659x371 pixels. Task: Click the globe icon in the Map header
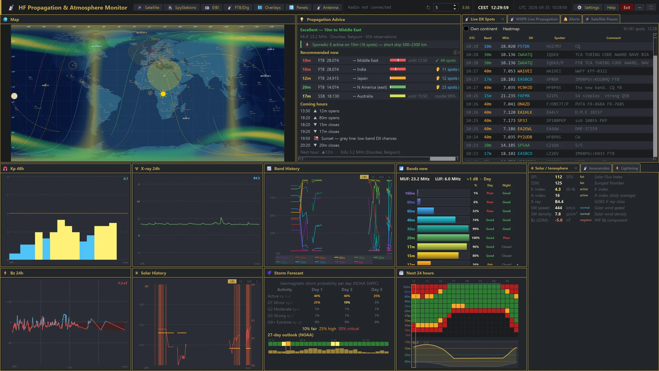tap(5, 20)
